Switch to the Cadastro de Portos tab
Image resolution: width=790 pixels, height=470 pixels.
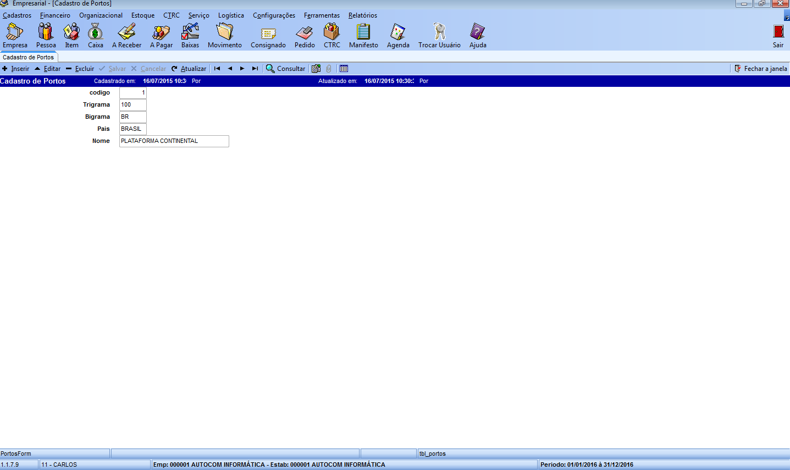(29, 57)
